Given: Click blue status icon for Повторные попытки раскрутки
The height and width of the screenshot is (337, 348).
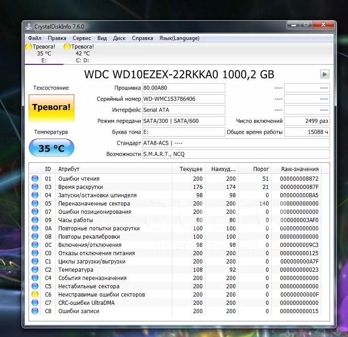Looking at the screenshot, I should [35, 228].
